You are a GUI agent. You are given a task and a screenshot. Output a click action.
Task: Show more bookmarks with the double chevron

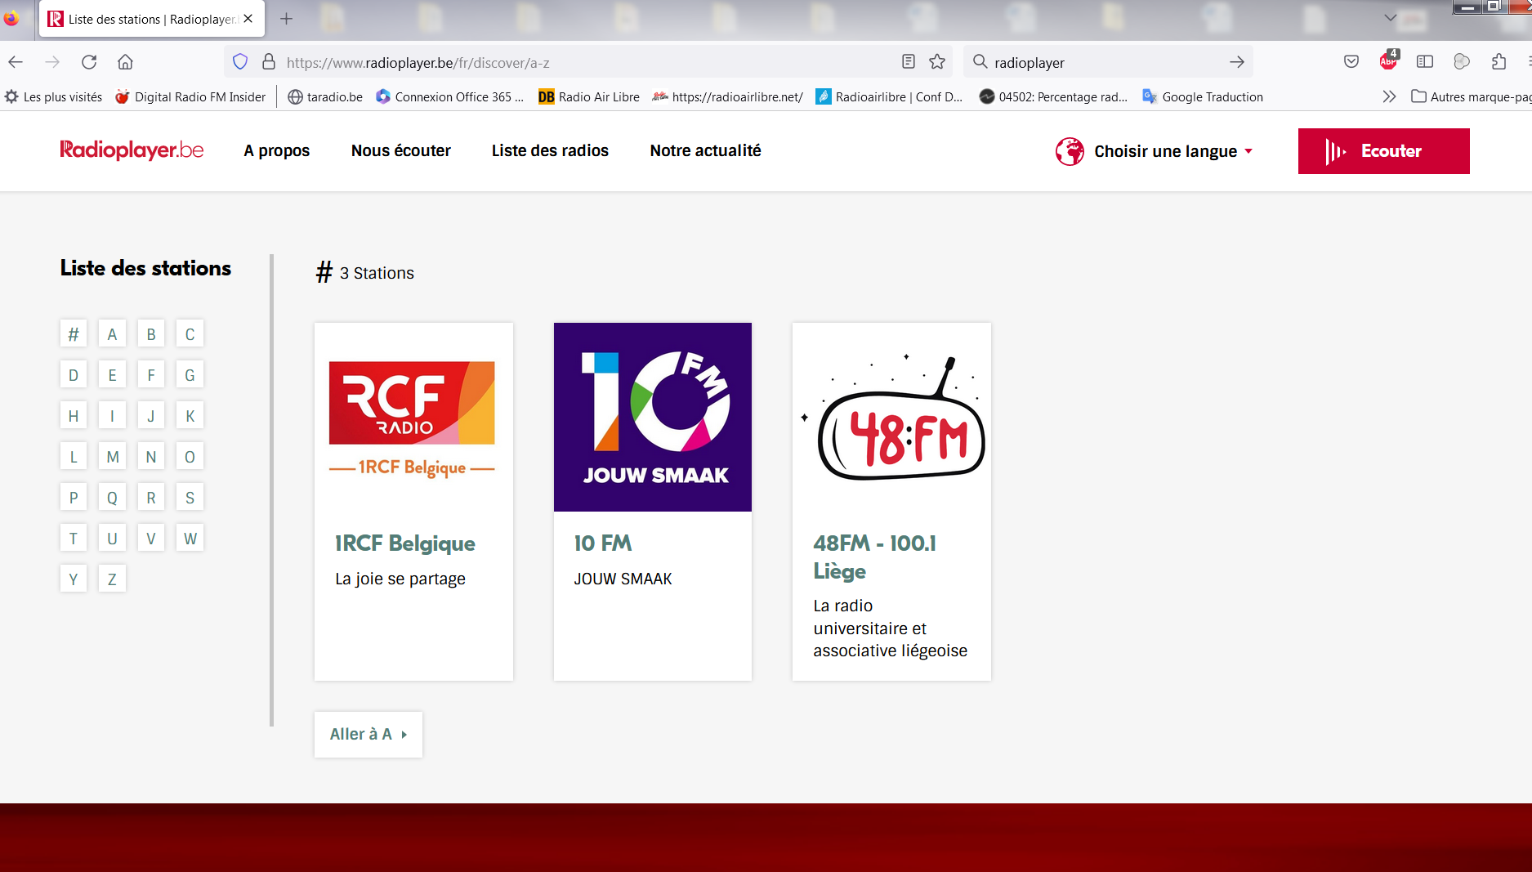coord(1389,96)
